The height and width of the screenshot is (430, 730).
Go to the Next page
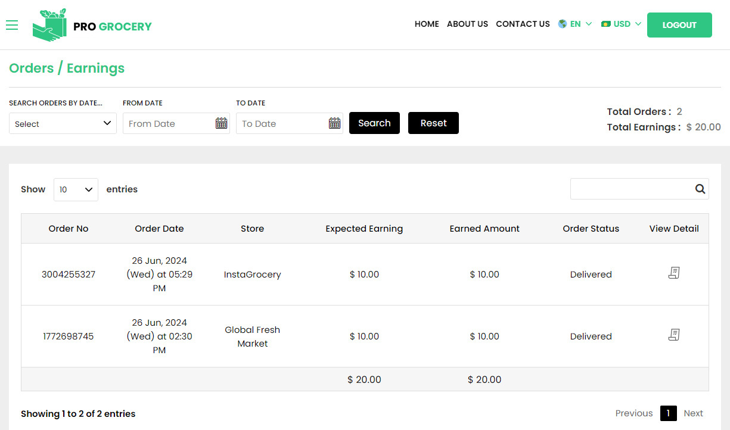(x=693, y=413)
